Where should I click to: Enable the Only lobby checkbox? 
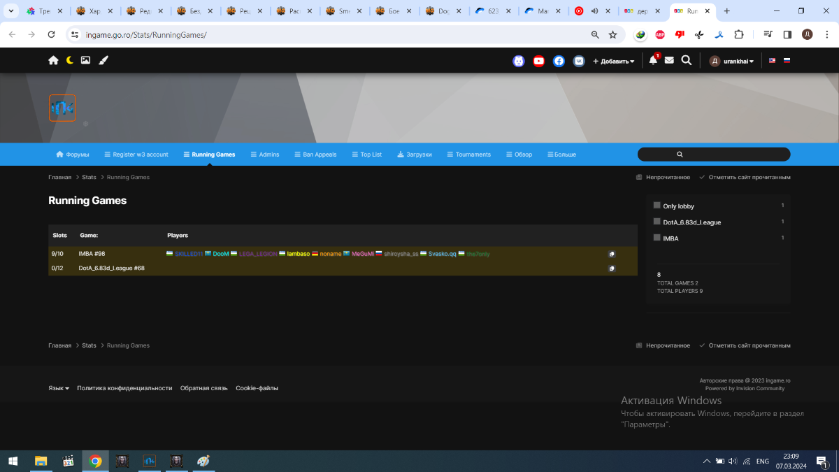[657, 206]
